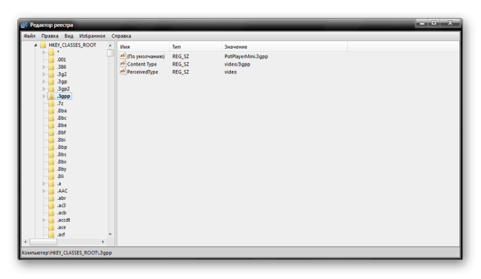Open the Справка menu

[121, 36]
